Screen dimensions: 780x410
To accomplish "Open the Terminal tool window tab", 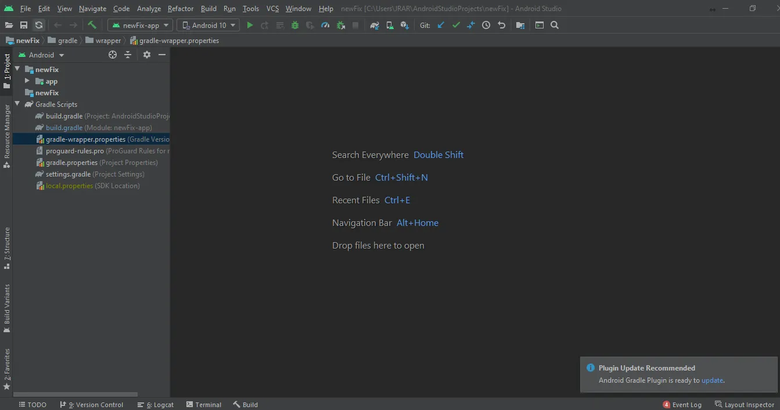I will tap(204, 404).
